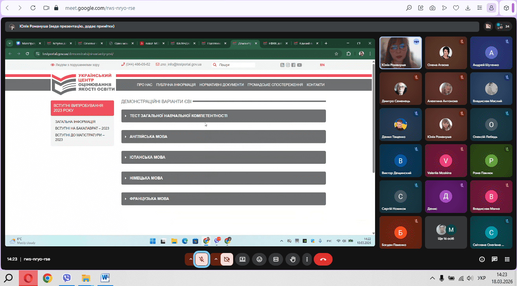
Task: Click the share screen (present now) button
Action: [x=242, y=259]
